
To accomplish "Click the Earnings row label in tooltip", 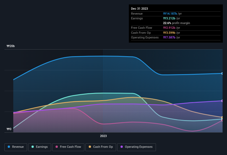I will [137, 18].
